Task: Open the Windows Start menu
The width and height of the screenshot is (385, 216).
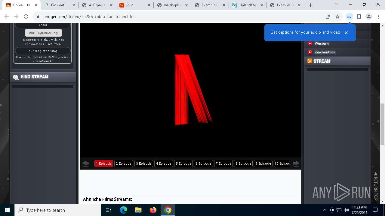Action: 7,210
